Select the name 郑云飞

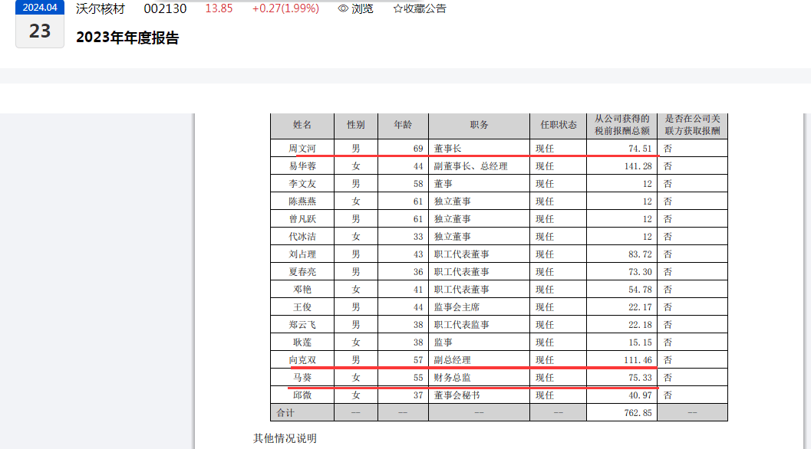[x=302, y=325]
